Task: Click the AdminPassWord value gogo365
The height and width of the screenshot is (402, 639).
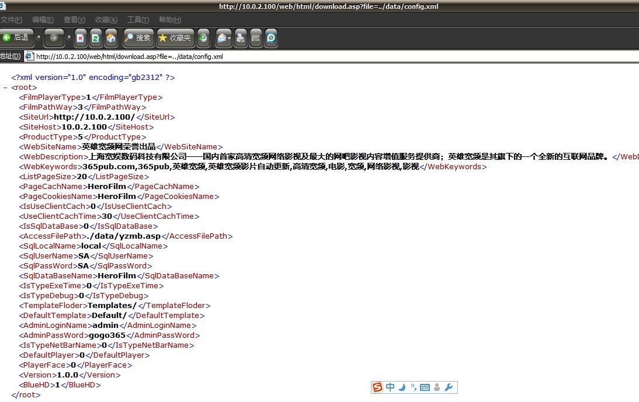Action: click(x=107, y=335)
